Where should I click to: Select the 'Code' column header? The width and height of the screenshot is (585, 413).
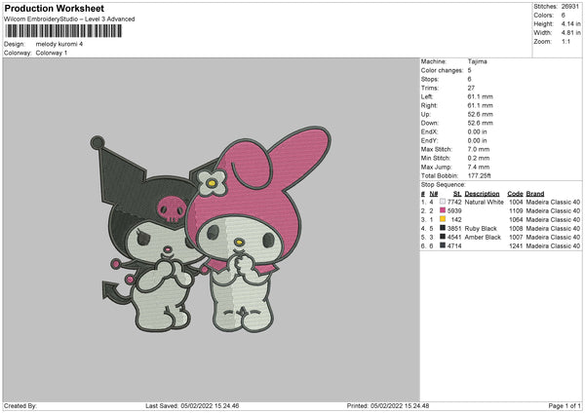(515, 194)
